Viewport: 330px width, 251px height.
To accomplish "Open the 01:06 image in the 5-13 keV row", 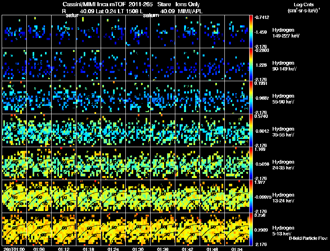I will pos(39,229).
